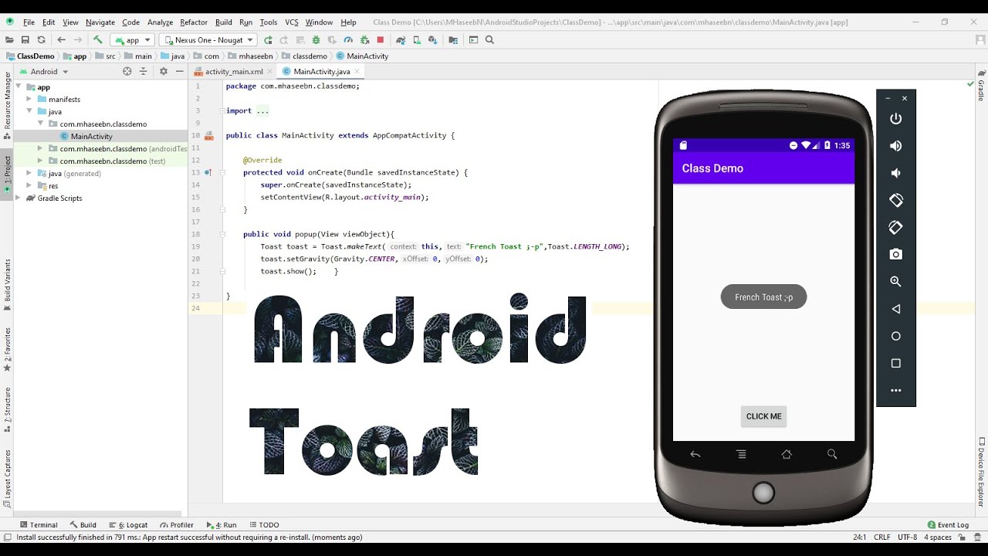
Task: Collapse the app module tree node
Action: click(19, 87)
